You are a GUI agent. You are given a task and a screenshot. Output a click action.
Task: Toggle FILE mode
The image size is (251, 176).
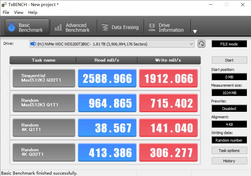(229, 44)
